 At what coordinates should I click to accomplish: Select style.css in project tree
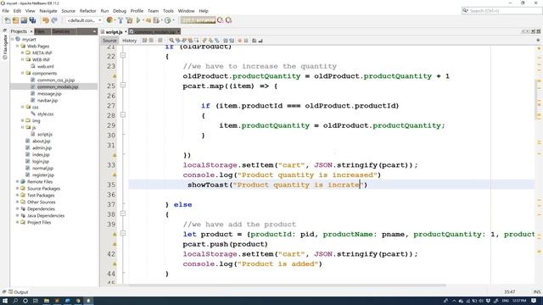coord(45,114)
